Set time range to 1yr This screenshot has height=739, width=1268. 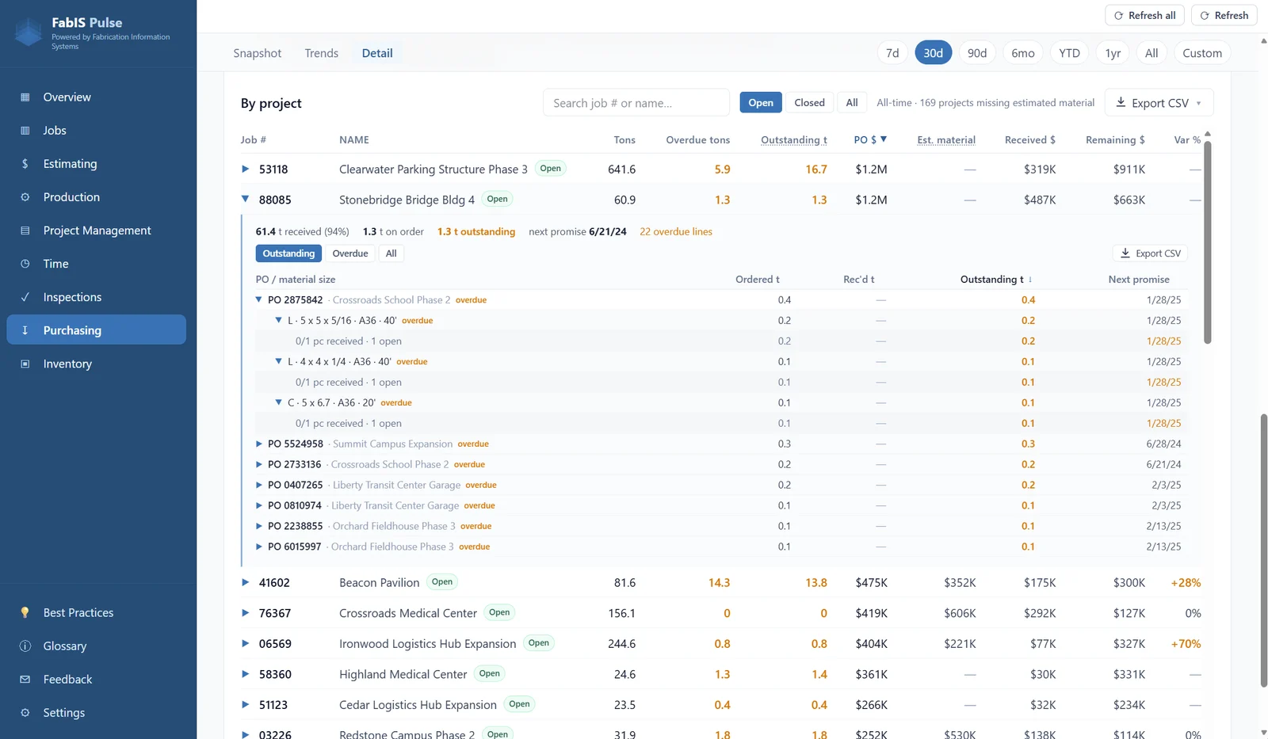click(x=1113, y=52)
